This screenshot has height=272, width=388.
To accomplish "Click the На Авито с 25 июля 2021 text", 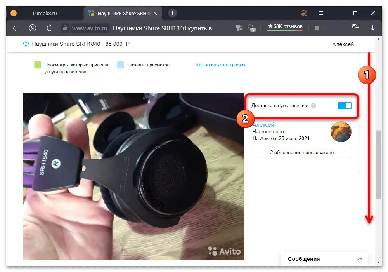I will point(281,138).
